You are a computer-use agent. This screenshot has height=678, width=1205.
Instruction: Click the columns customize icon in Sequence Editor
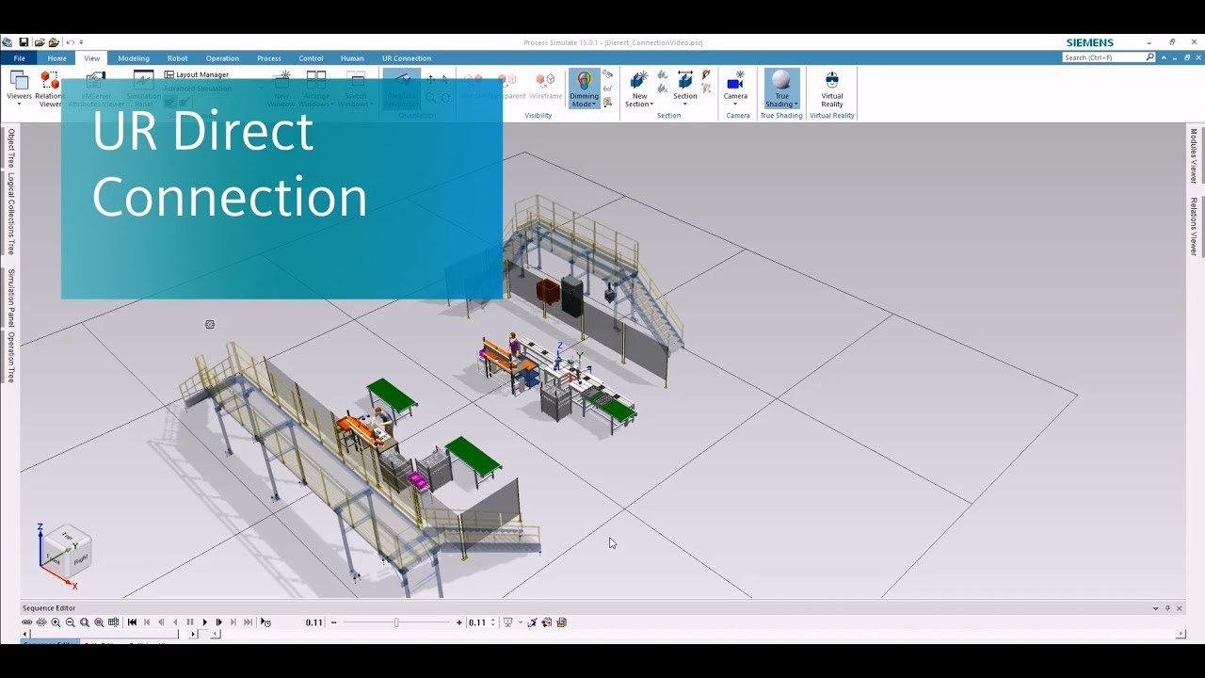[113, 622]
